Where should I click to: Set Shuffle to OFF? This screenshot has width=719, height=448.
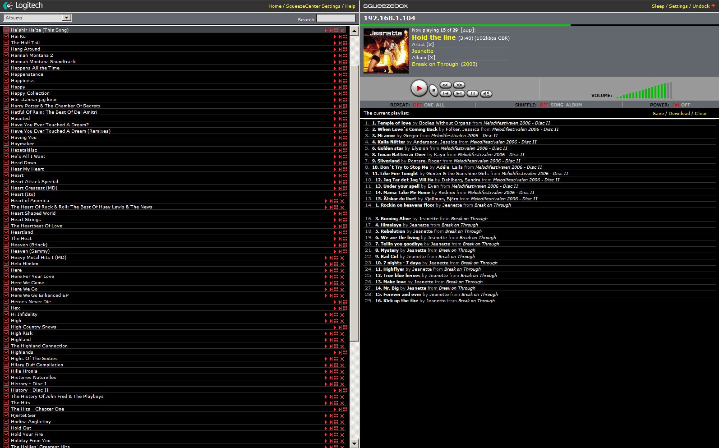point(544,105)
